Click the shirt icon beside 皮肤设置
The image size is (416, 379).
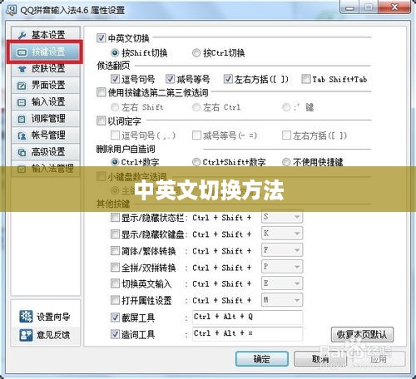(x=22, y=69)
